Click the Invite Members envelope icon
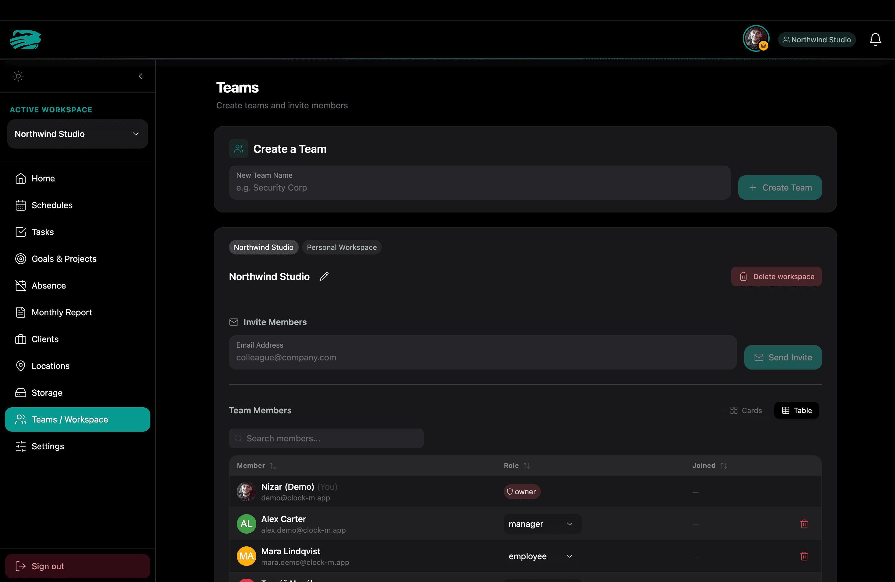Screen dimensions: 895x582 point(233,322)
